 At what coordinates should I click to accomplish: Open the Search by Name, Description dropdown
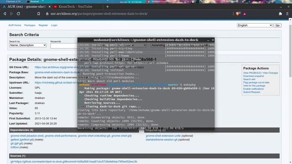(28, 45)
